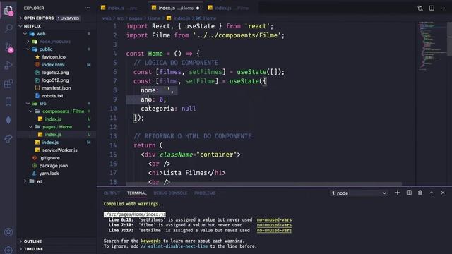Open the Extensions view
The height and width of the screenshot is (254, 452).
point(8,84)
